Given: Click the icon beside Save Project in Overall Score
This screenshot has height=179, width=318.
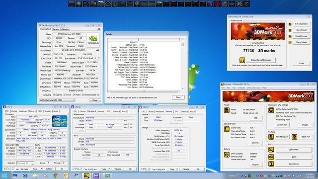Looking at the screenshot, I should pos(290,30).
